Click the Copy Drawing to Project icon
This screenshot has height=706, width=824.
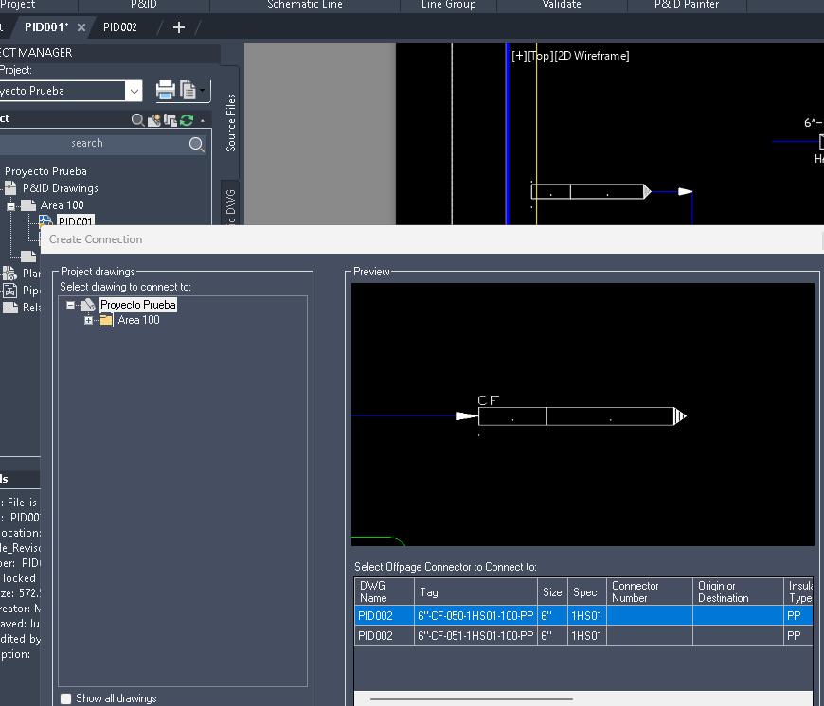[x=170, y=120]
